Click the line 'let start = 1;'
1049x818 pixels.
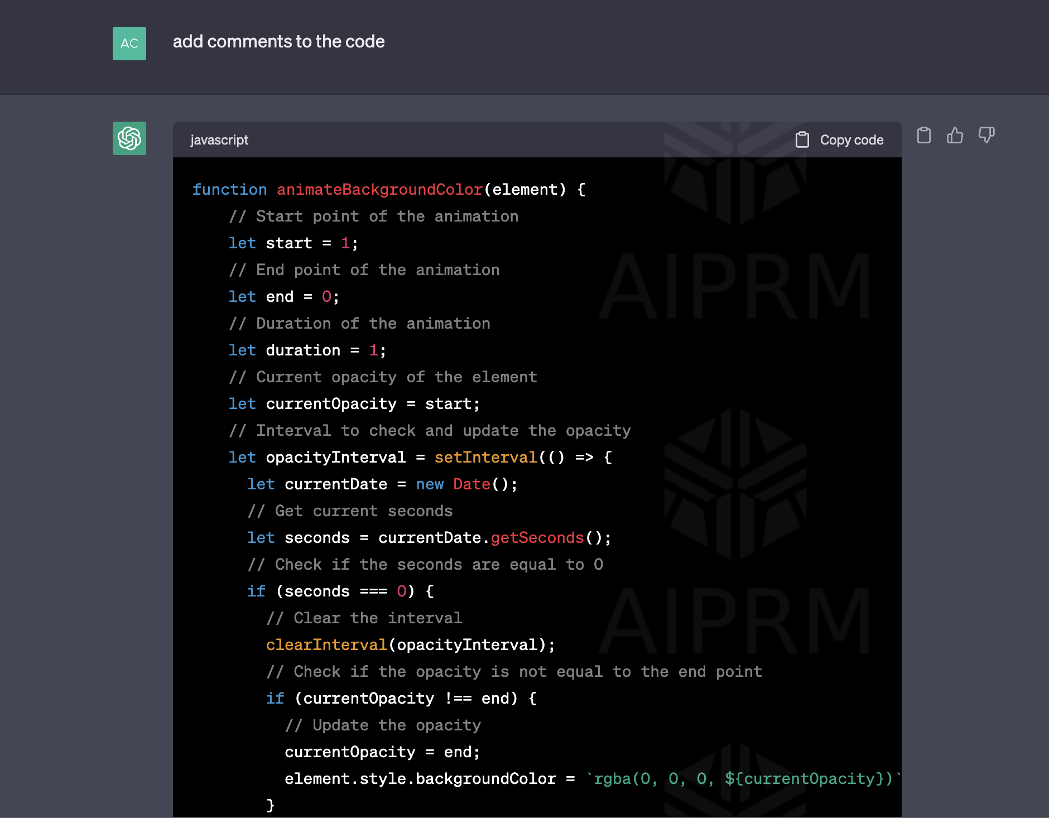point(293,243)
